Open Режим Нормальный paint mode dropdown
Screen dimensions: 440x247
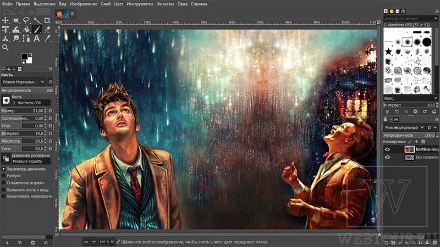point(24,82)
